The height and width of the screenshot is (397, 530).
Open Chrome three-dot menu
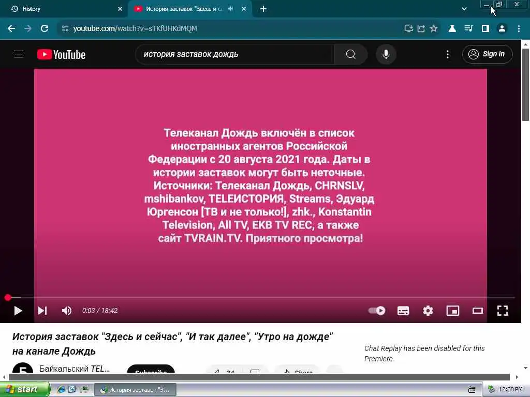coord(519,29)
